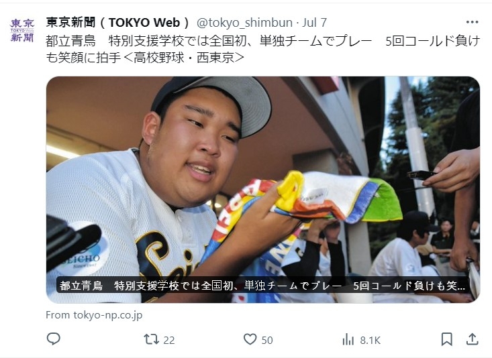Open the 東京新聞 (TOKYO Web) display name
492x358 pixels.
[118, 23]
